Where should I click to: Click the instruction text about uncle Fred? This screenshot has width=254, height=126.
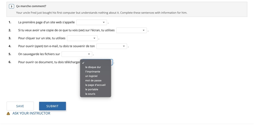102,13
